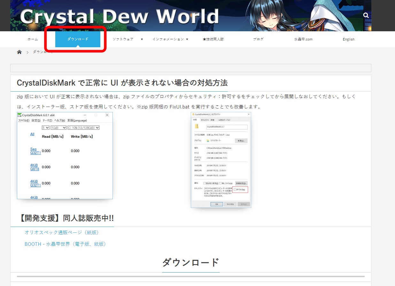Image resolution: width=395 pixels, height=286 pixels.
Task: Open the ファイル(F) menu in CrystalDiskMark
Action: click(24, 121)
